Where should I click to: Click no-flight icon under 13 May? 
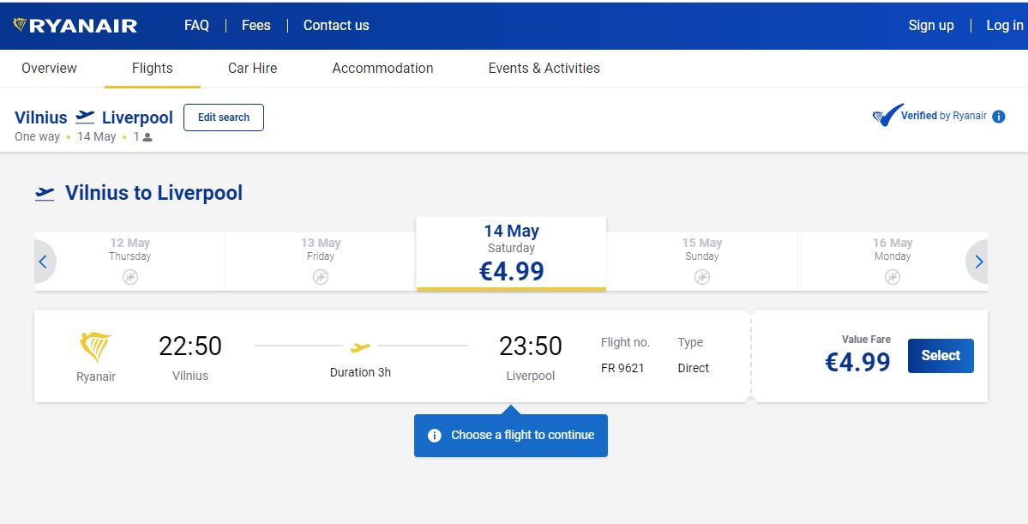(321, 277)
